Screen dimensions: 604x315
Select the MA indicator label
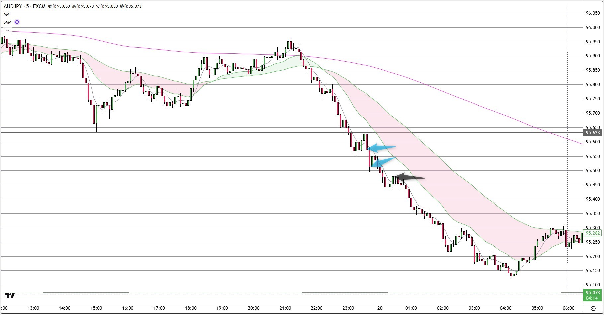6,14
